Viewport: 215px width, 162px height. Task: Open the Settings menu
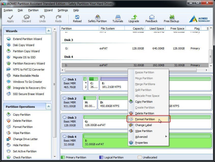pyautogui.click(x=63, y=10)
